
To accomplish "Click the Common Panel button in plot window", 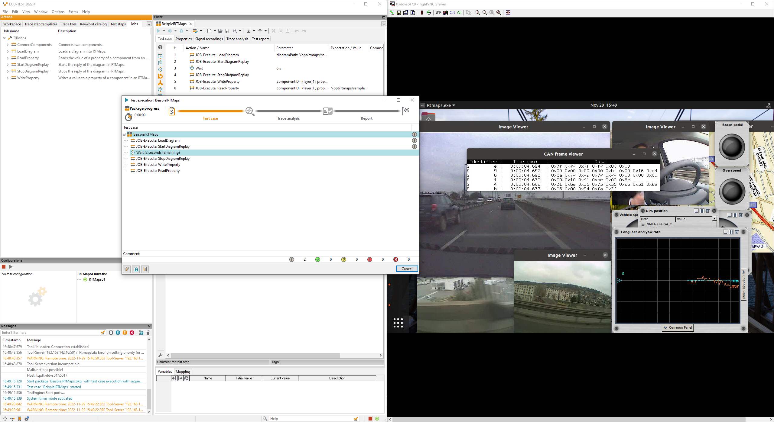I will pyautogui.click(x=677, y=327).
